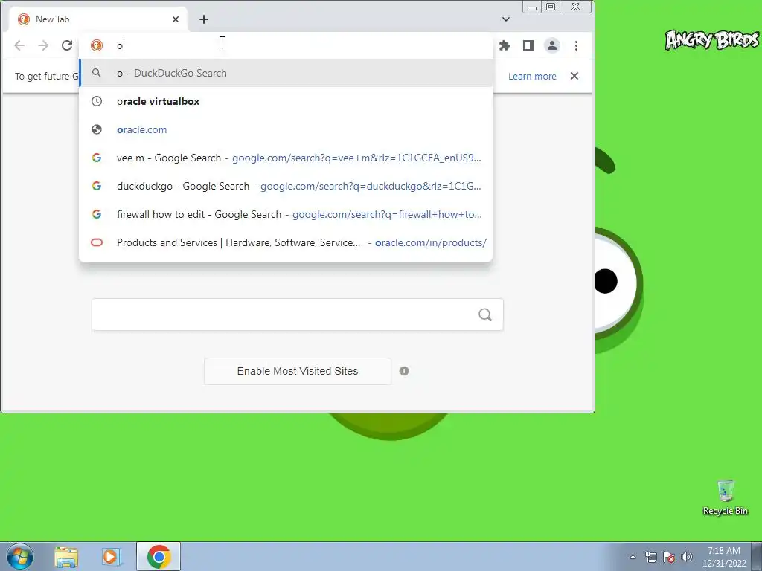Click the Learn more link
The image size is (762, 571).
tap(532, 77)
